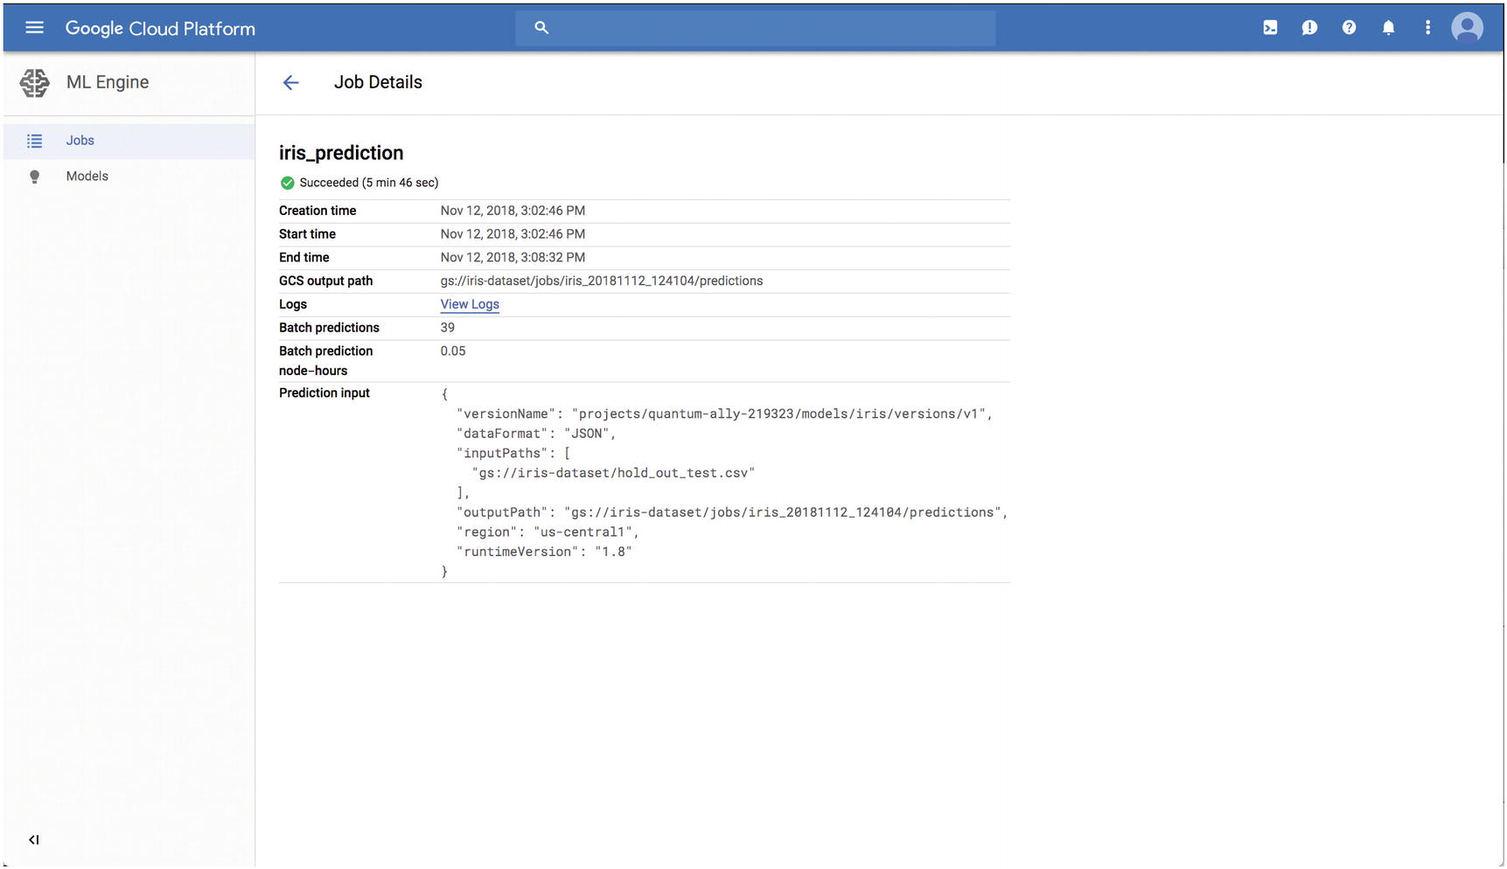Click the outputPath line in JSON
This screenshot has height=869, width=1507.
[x=732, y=512]
